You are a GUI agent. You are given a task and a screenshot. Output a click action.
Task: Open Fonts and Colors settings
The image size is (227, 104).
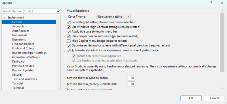23,48
